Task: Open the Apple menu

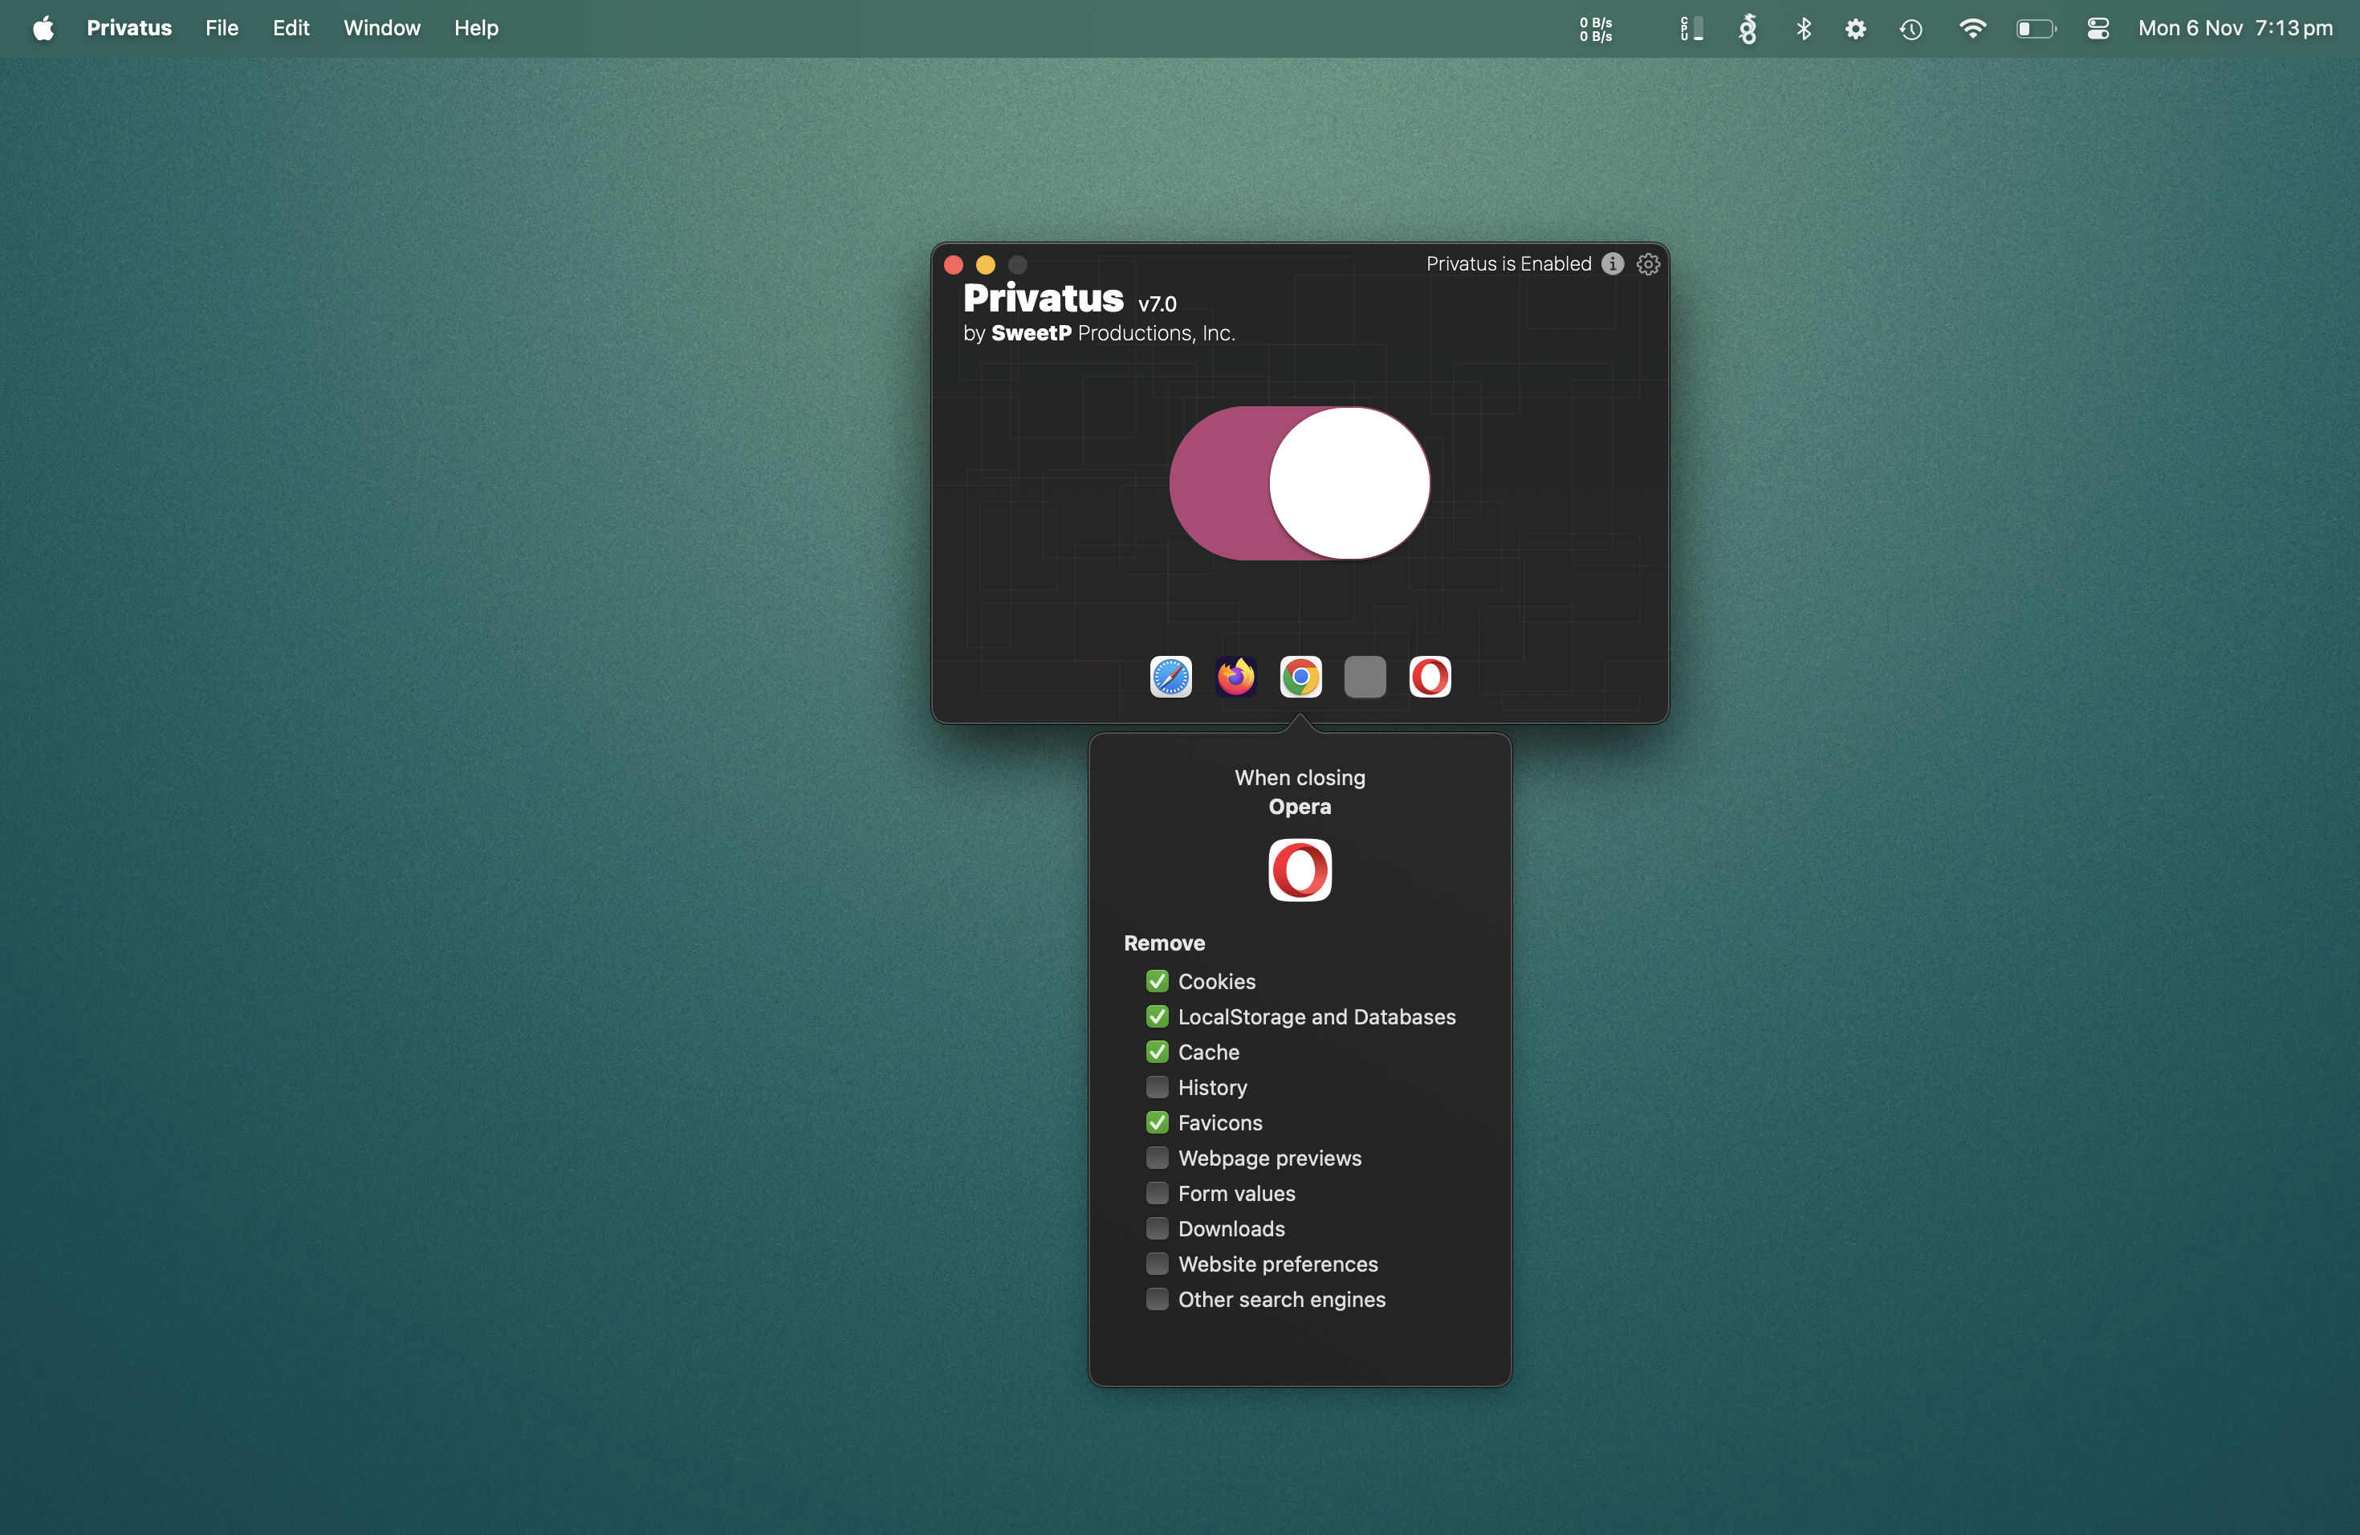Action: 43,28
